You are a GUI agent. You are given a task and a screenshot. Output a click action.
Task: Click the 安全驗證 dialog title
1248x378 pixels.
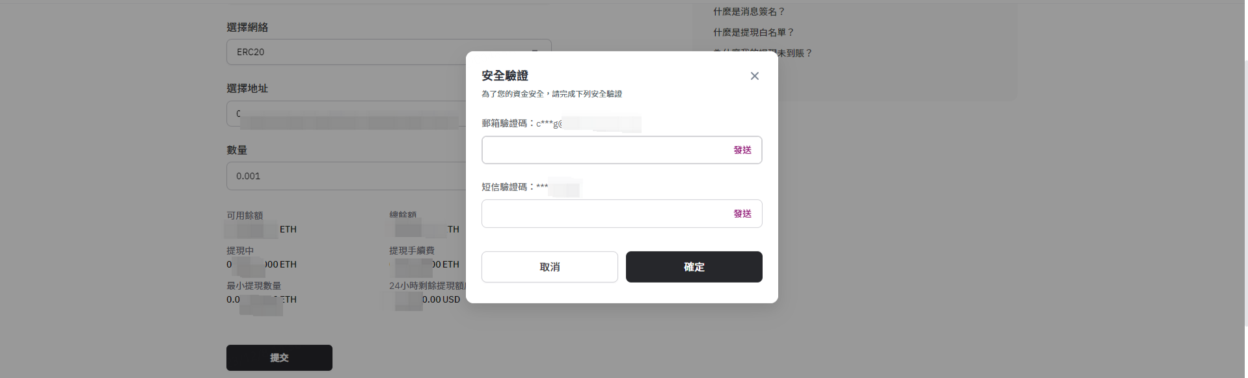coord(505,76)
